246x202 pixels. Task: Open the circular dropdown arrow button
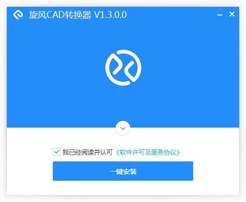(123, 128)
